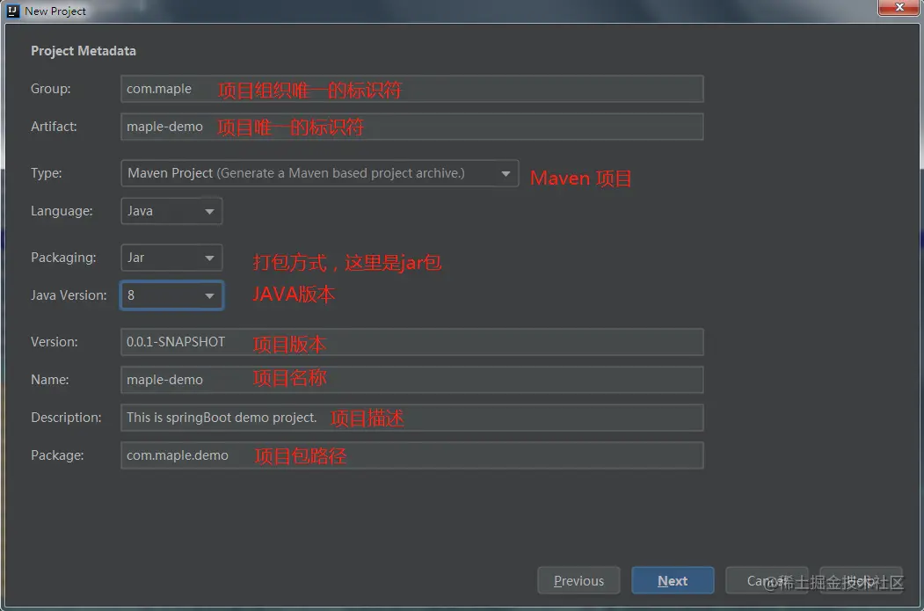
Task: Click the Java Version: label
Action: click(69, 295)
